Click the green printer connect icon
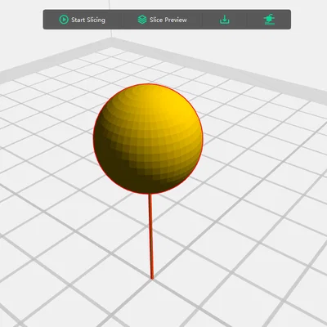The height and width of the screenshot is (327, 327). point(269,20)
